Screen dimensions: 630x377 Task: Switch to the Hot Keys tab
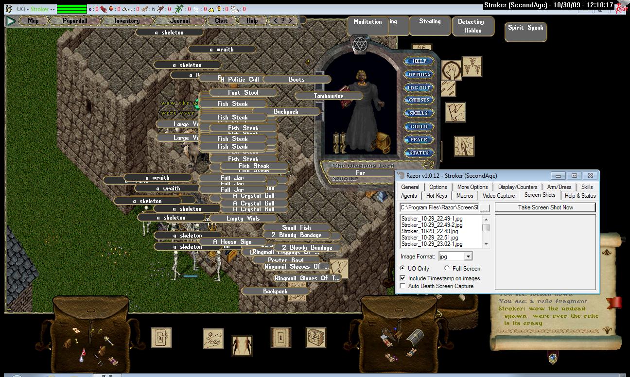437,196
